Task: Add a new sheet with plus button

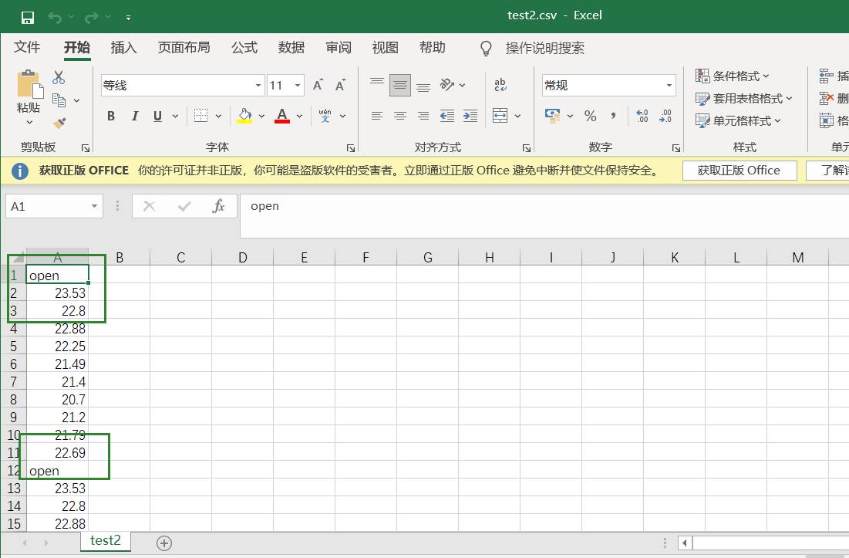Action: [164, 543]
